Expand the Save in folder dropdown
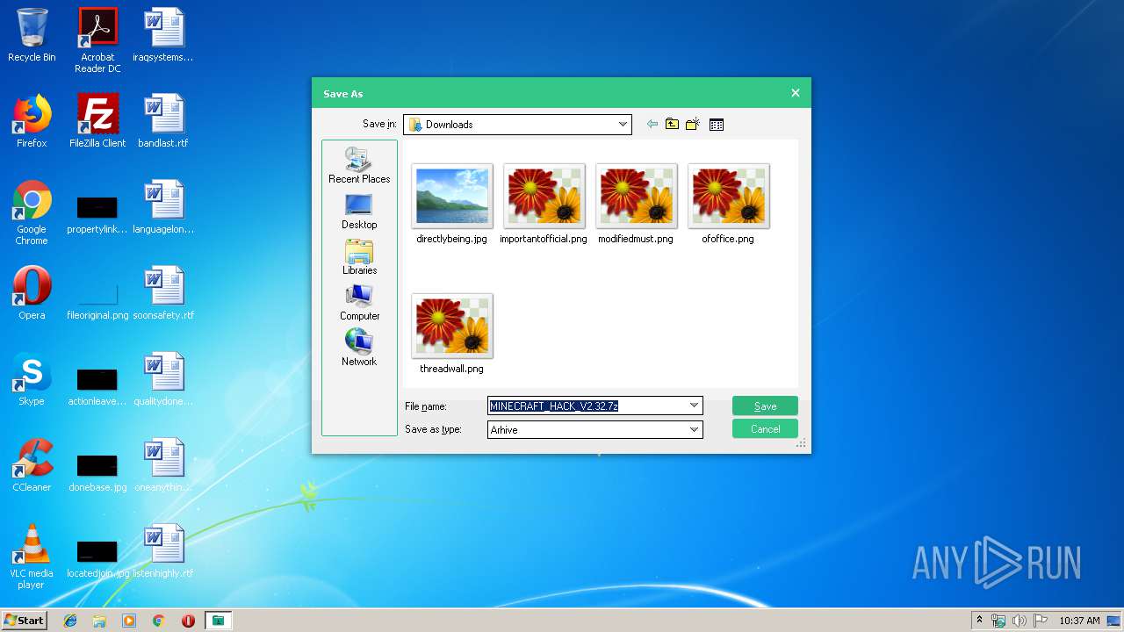This screenshot has height=632, width=1124. pos(623,125)
